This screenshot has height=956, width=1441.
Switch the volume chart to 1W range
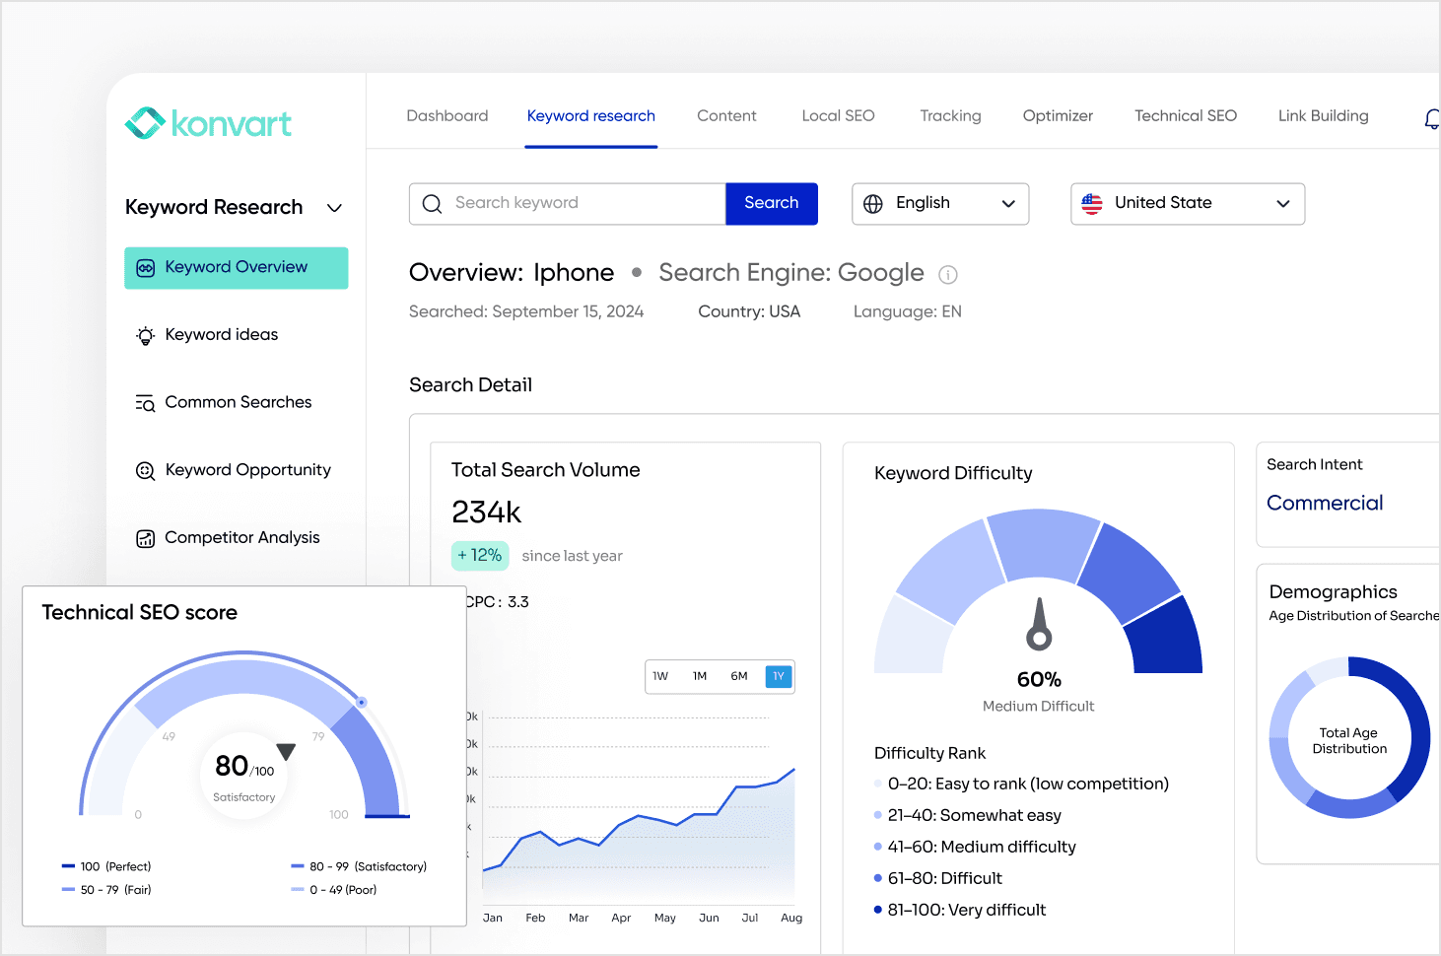660,676
